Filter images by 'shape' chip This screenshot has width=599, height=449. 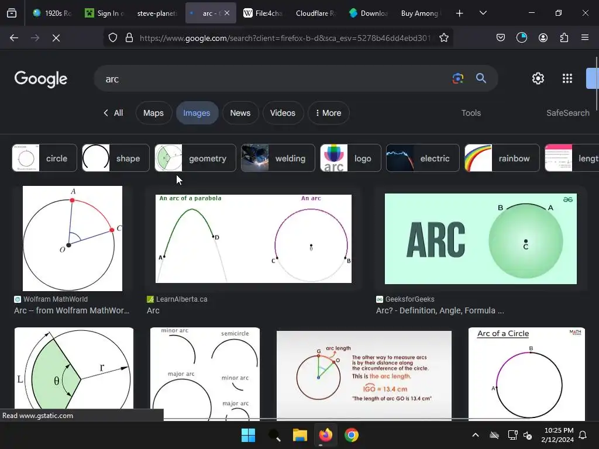click(x=116, y=158)
